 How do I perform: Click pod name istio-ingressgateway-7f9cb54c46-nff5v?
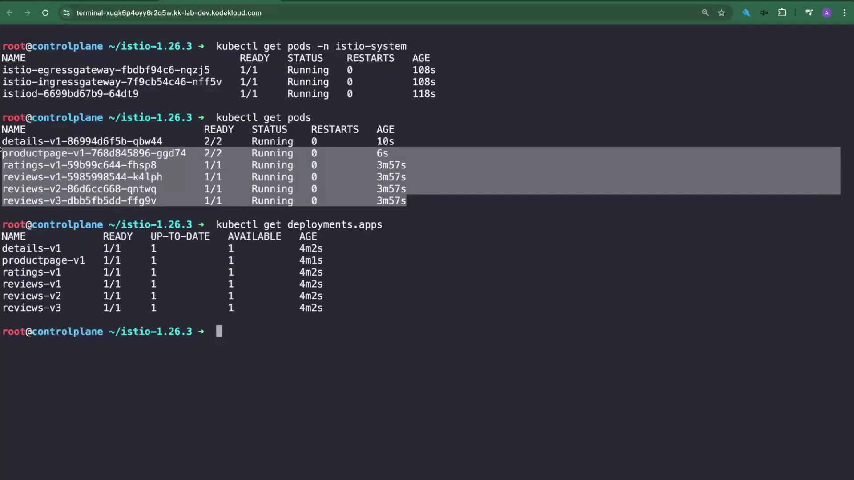[x=112, y=82]
